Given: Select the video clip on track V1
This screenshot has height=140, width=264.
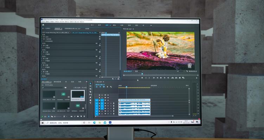Looking at the screenshot, I should pyautogui.click(x=134, y=100).
